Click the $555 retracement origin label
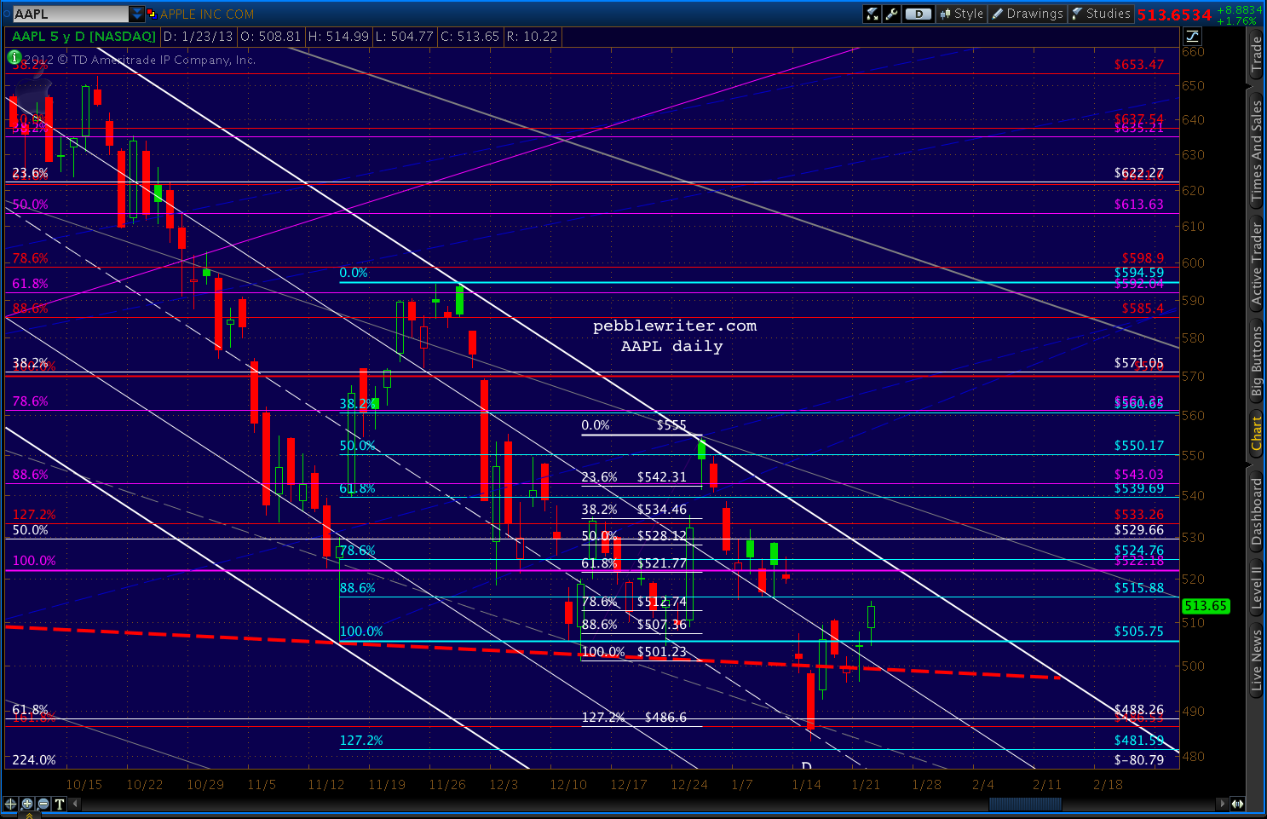Image resolution: width=1267 pixels, height=819 pixels. point(671,425)
